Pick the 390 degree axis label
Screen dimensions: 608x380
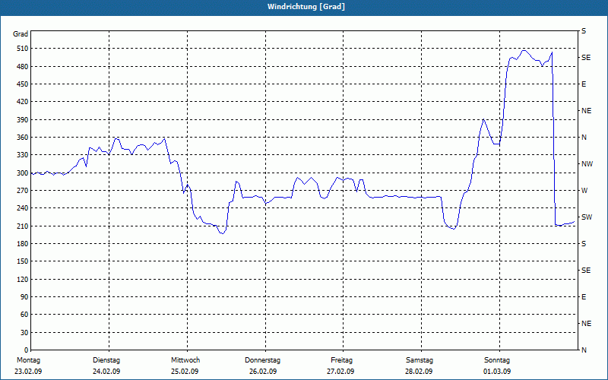(23, 119)
